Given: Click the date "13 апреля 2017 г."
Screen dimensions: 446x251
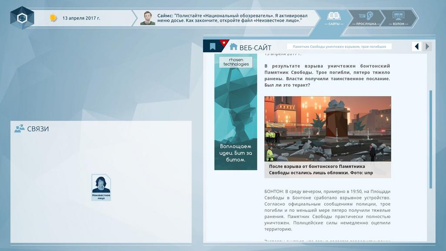Looking at the screenshot, I should click(x=81, y=18).
